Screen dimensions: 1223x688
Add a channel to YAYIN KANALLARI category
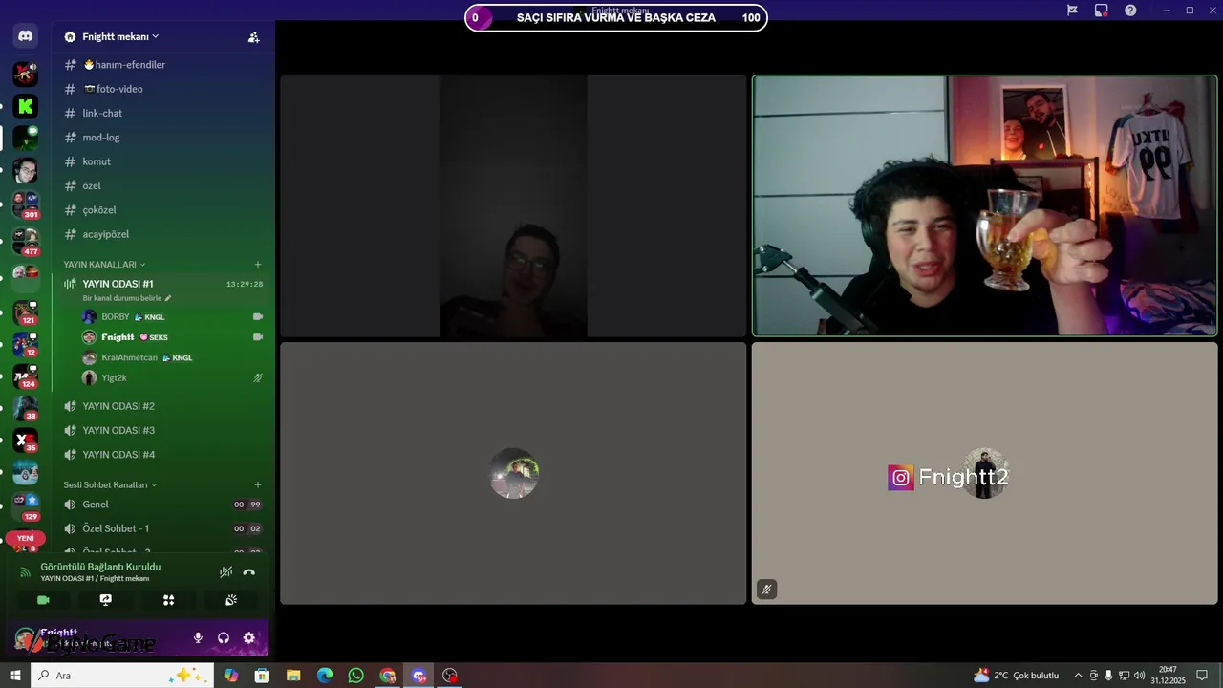(x=257, y=265)
